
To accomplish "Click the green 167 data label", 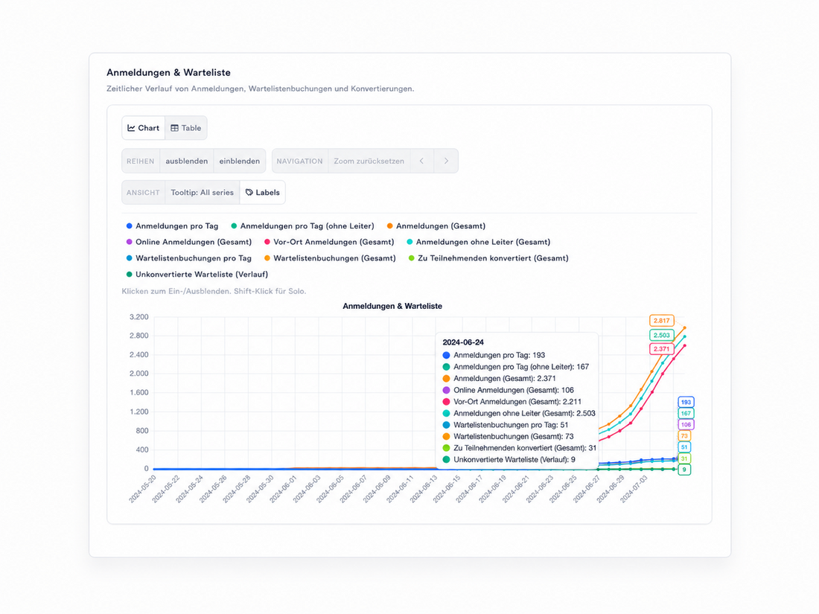I will click(686, 413).
